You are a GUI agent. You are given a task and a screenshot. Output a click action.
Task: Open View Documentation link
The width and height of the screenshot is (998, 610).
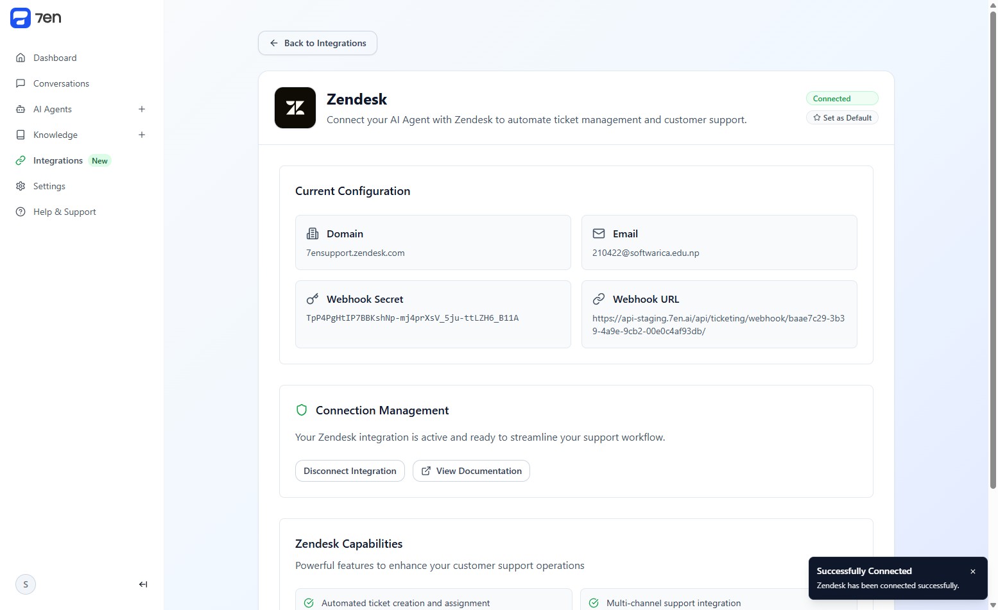(x=471, y=471)
